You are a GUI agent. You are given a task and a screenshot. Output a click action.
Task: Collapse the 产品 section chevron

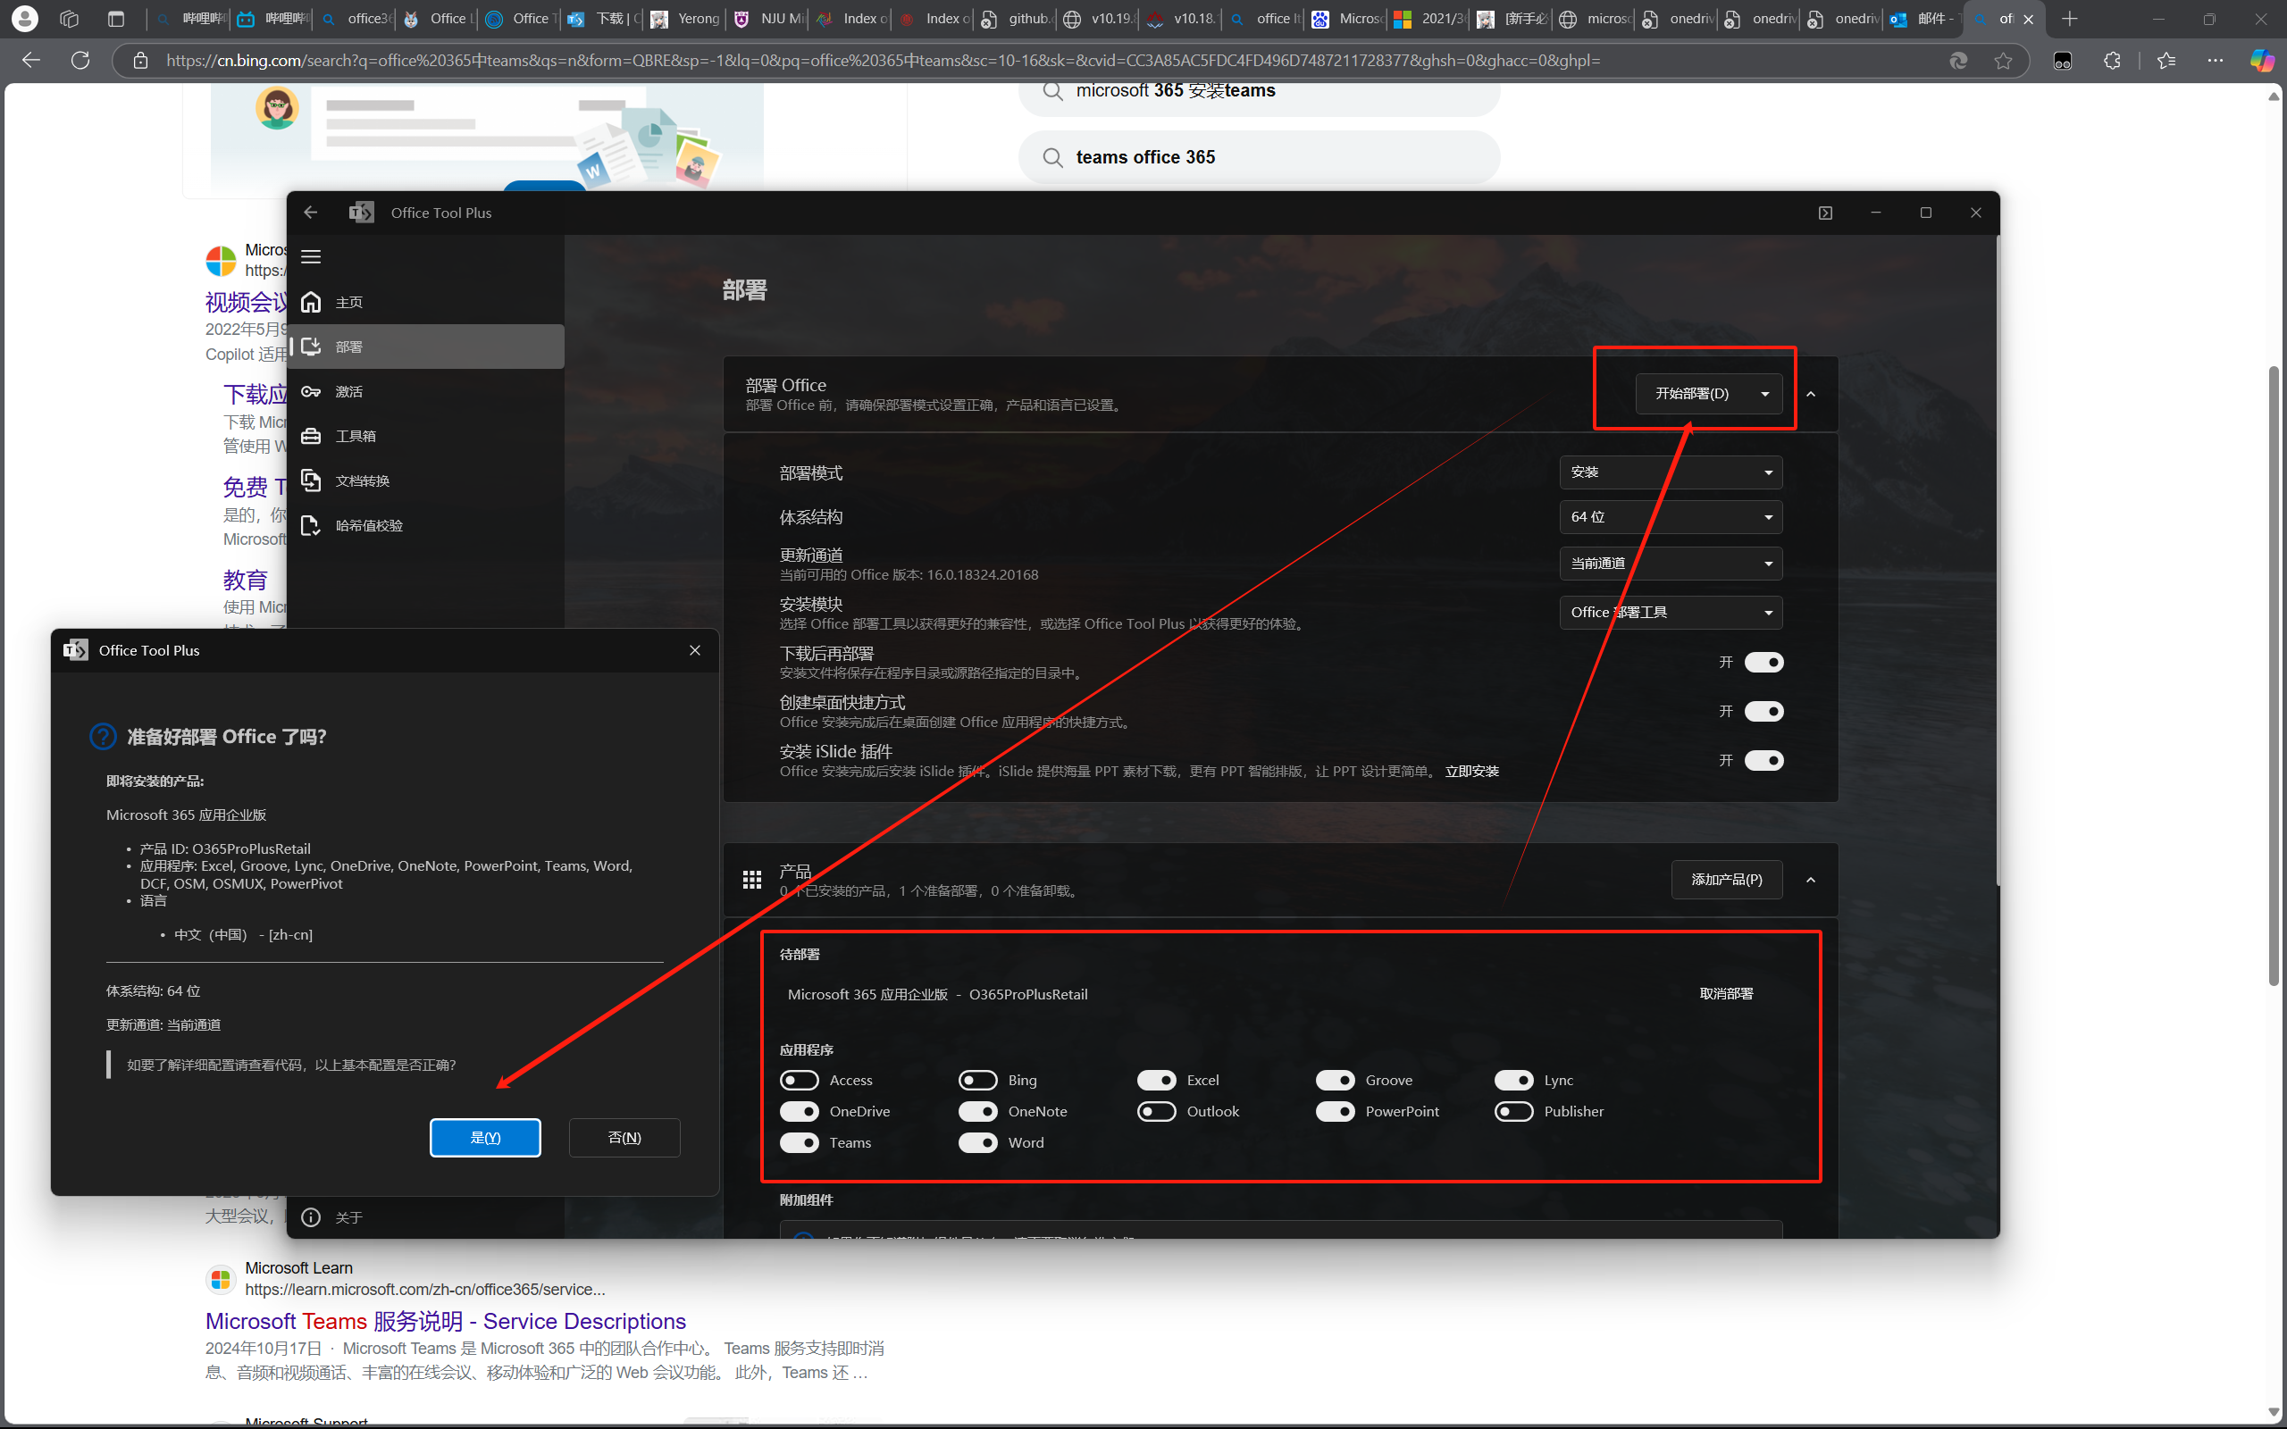point(1811,880)
